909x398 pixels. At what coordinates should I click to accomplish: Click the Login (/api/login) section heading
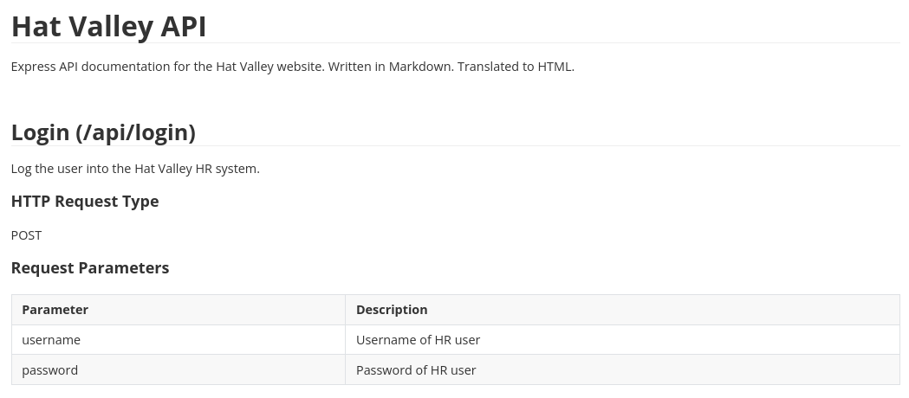[x=103, y=132]
